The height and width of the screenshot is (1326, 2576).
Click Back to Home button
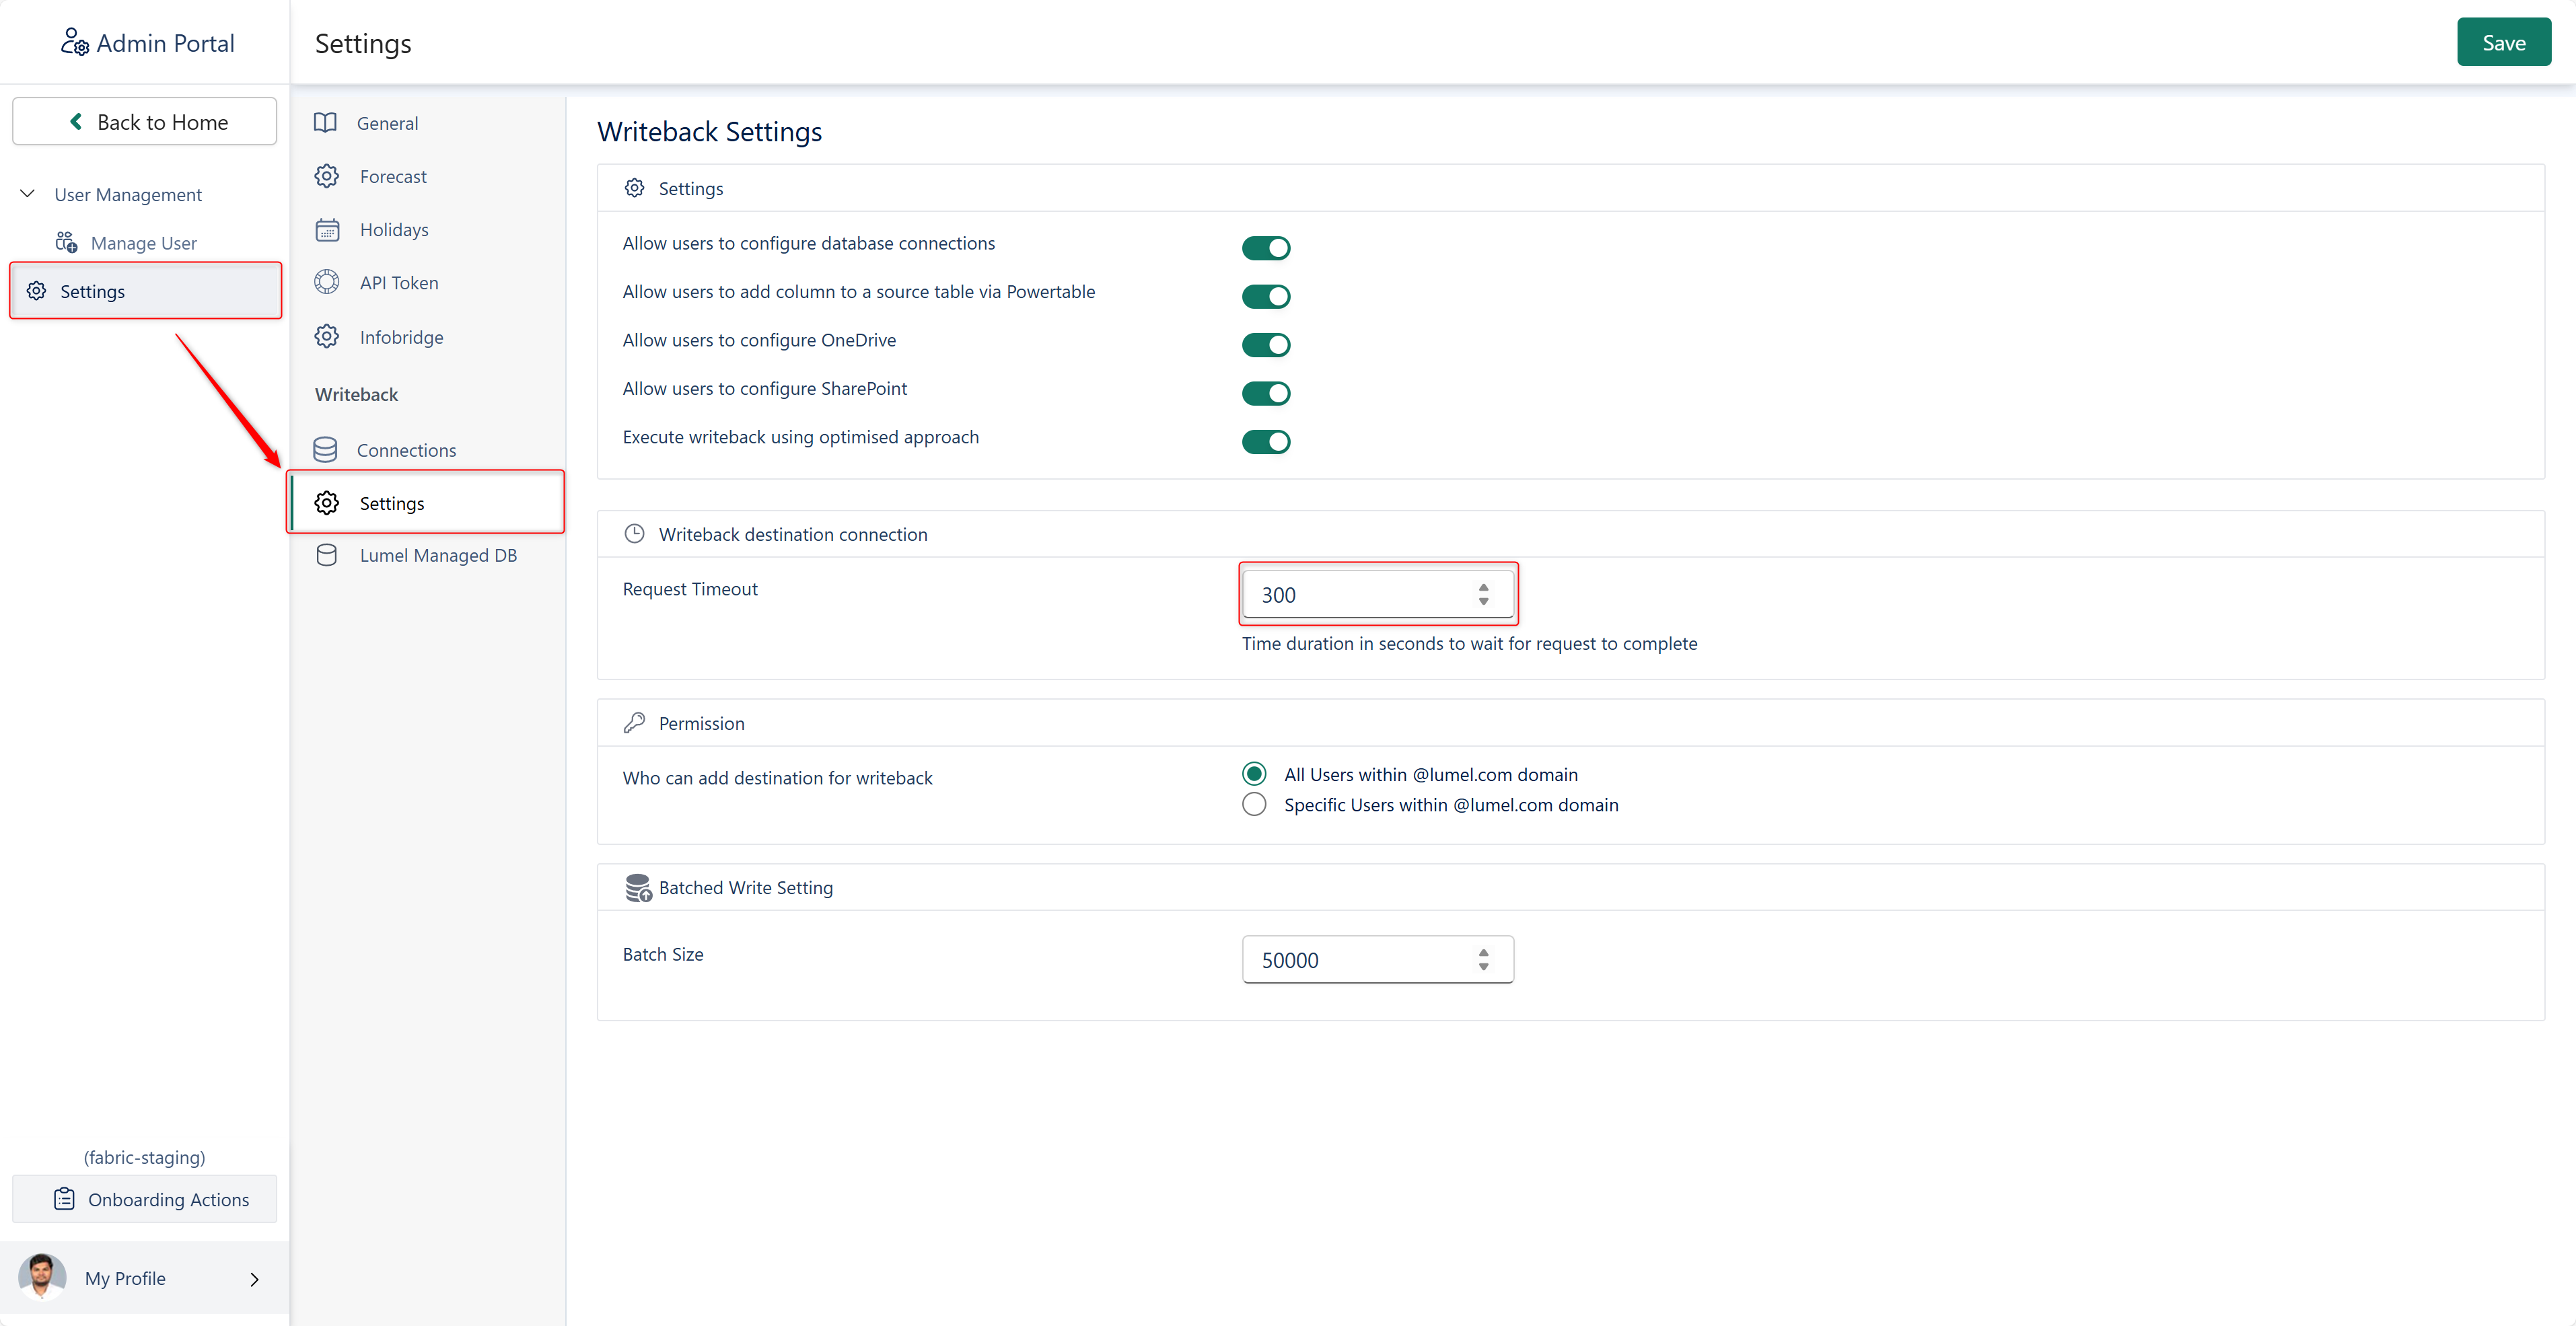(145, 122)
